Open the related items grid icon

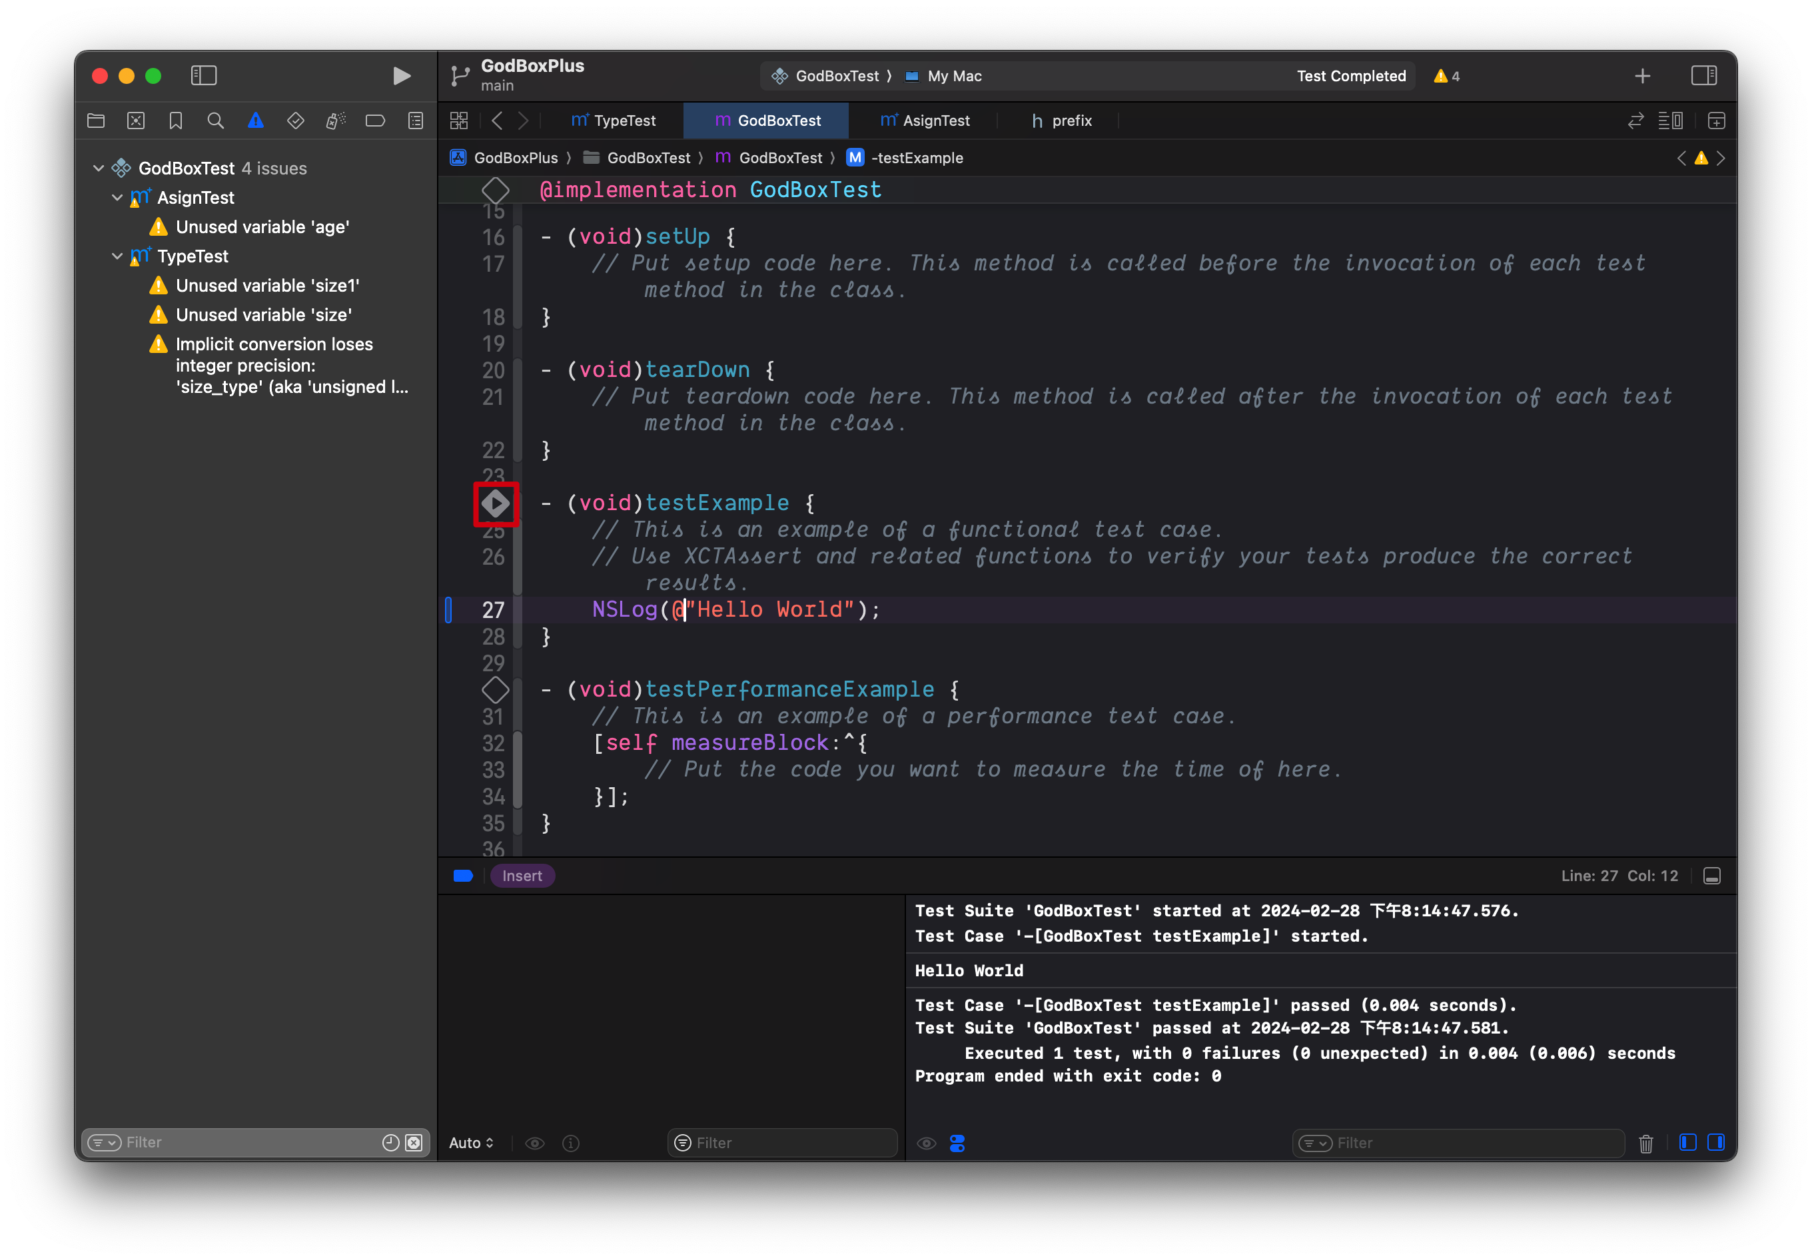[x=458, y=121]
